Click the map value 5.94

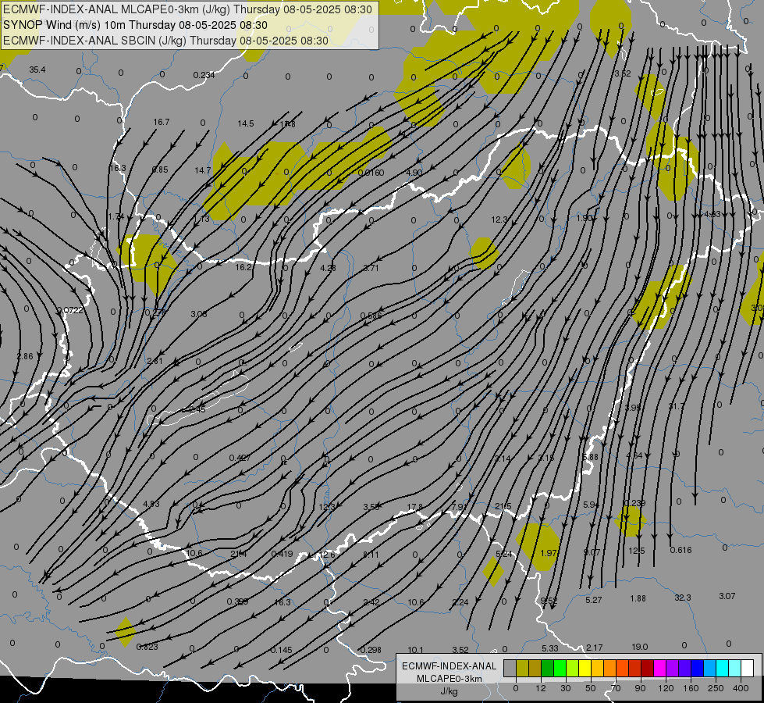[591, 505]
